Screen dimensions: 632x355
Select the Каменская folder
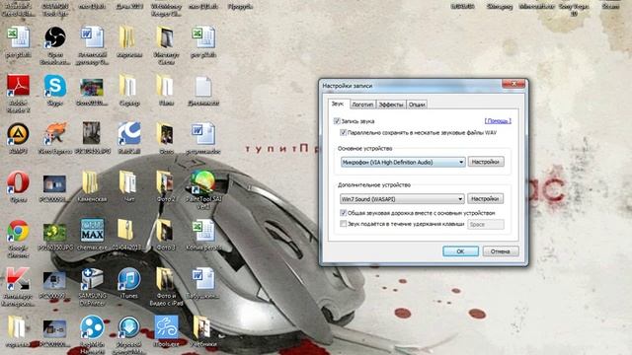click(x=91, y=182)
